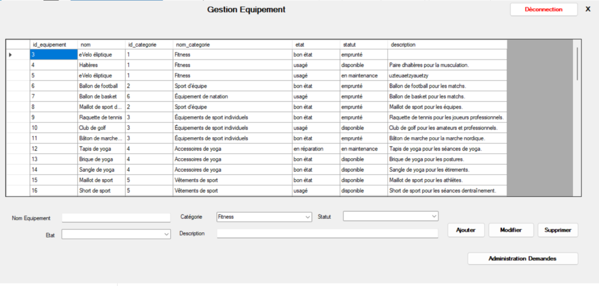Click the Déconnexion button
599x286 pixels.
click(x=543, y=9)
